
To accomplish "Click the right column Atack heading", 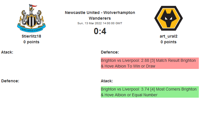I will point(107,81).
